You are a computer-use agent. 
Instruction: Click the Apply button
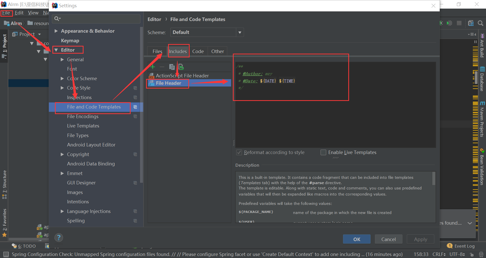click(420, 239)
